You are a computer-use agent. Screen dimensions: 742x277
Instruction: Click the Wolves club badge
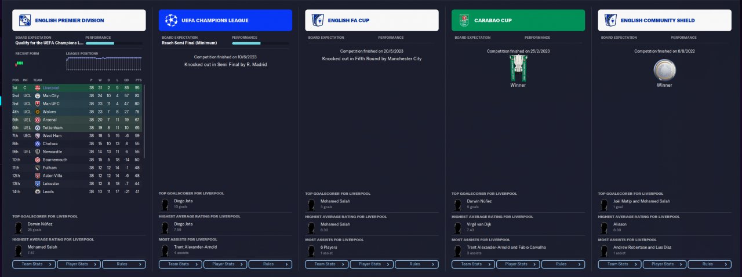click(x=37, y=112)
